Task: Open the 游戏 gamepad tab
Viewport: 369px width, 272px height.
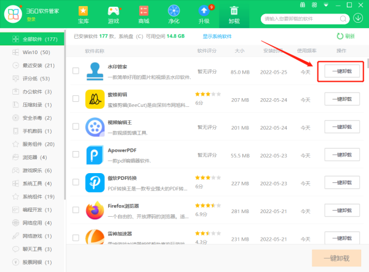Action: pos(113,15)
